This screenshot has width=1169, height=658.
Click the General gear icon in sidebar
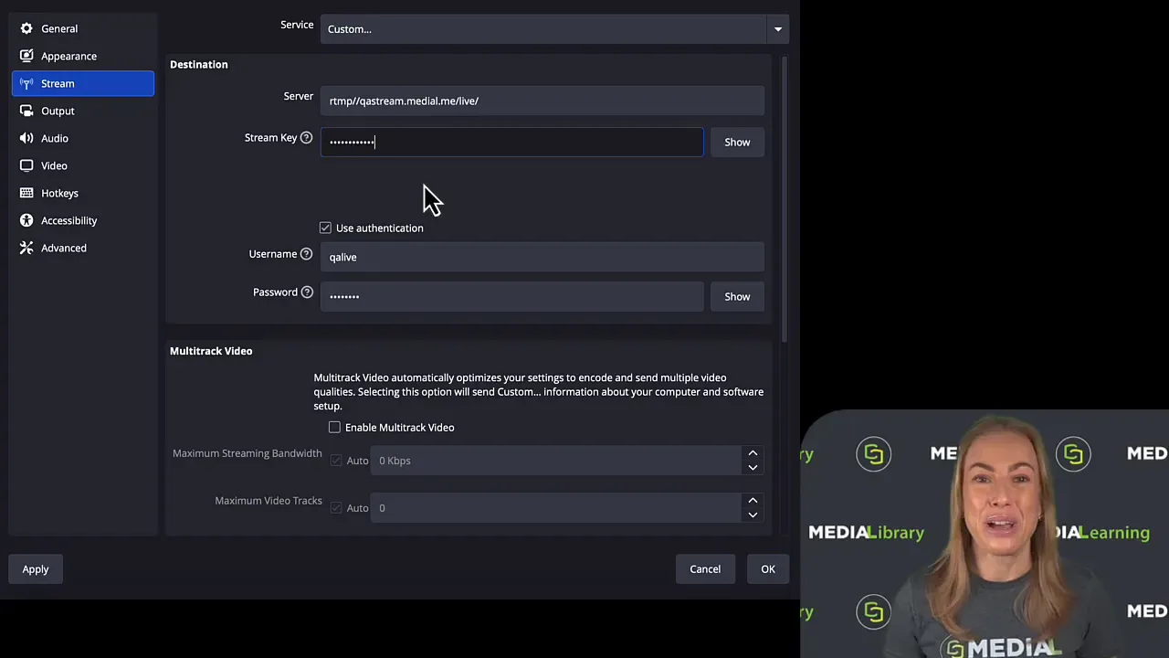click(26, 28)
